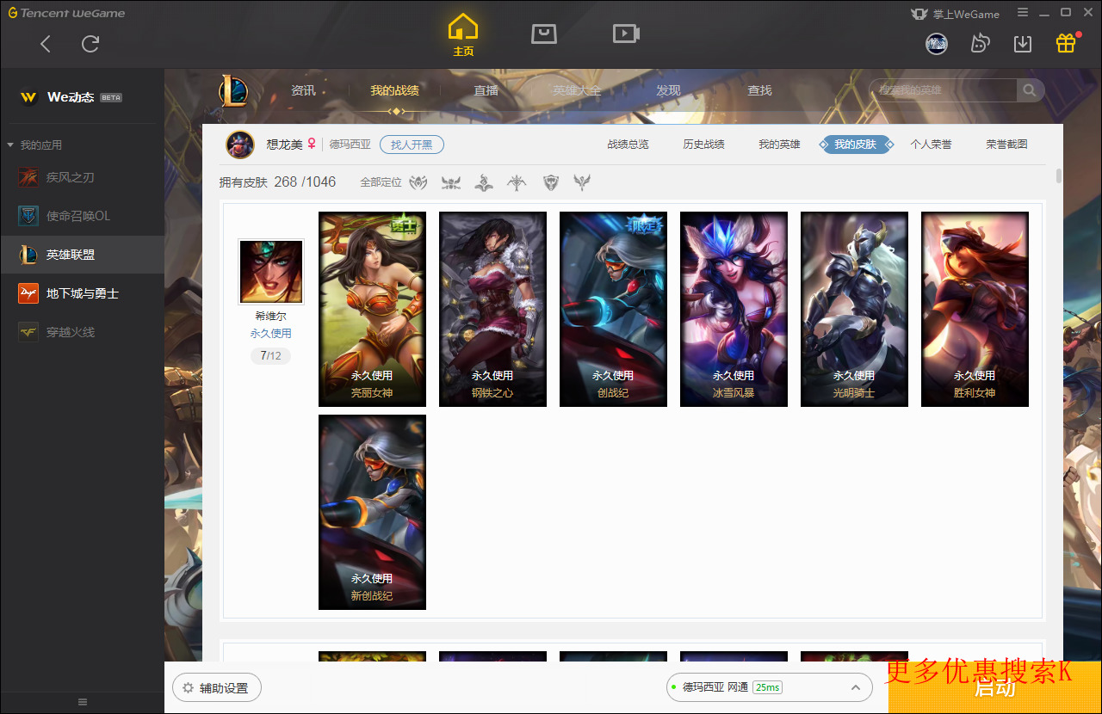The height and width of the screenshot is (714, 1102).
Task: Open the 光明骑士 skin card
Action: pyautogui.click(x=854, y=309)
